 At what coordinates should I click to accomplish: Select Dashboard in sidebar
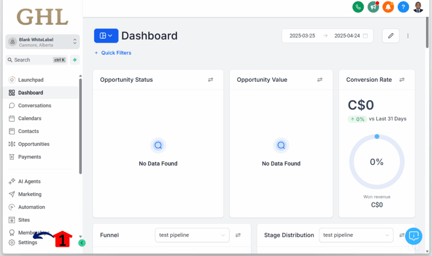pos(41,93)
